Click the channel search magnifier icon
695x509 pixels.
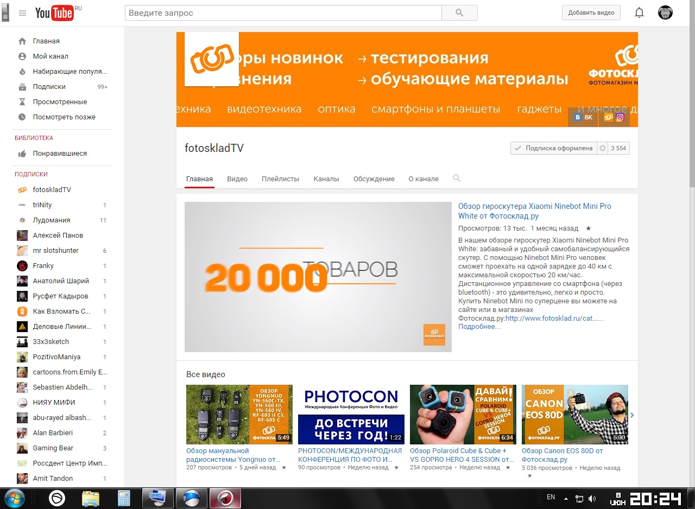coord(457,178)
